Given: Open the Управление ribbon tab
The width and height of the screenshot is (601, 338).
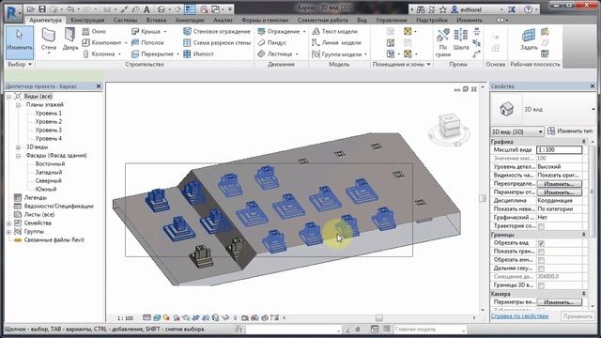Looking at the screenshot, I should click(x=392, y=20).
